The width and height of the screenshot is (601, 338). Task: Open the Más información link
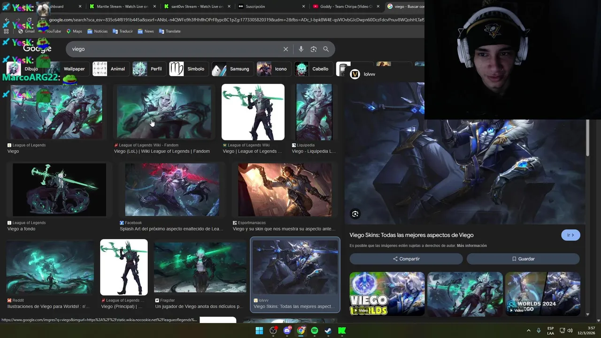(x=471, y=246)
